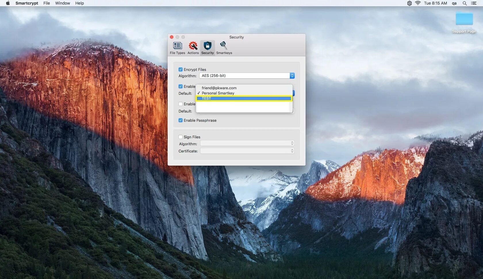Click the clock showing Tue 8:15 AM
The width and height of the screenshot is (483, 279).
436,3
